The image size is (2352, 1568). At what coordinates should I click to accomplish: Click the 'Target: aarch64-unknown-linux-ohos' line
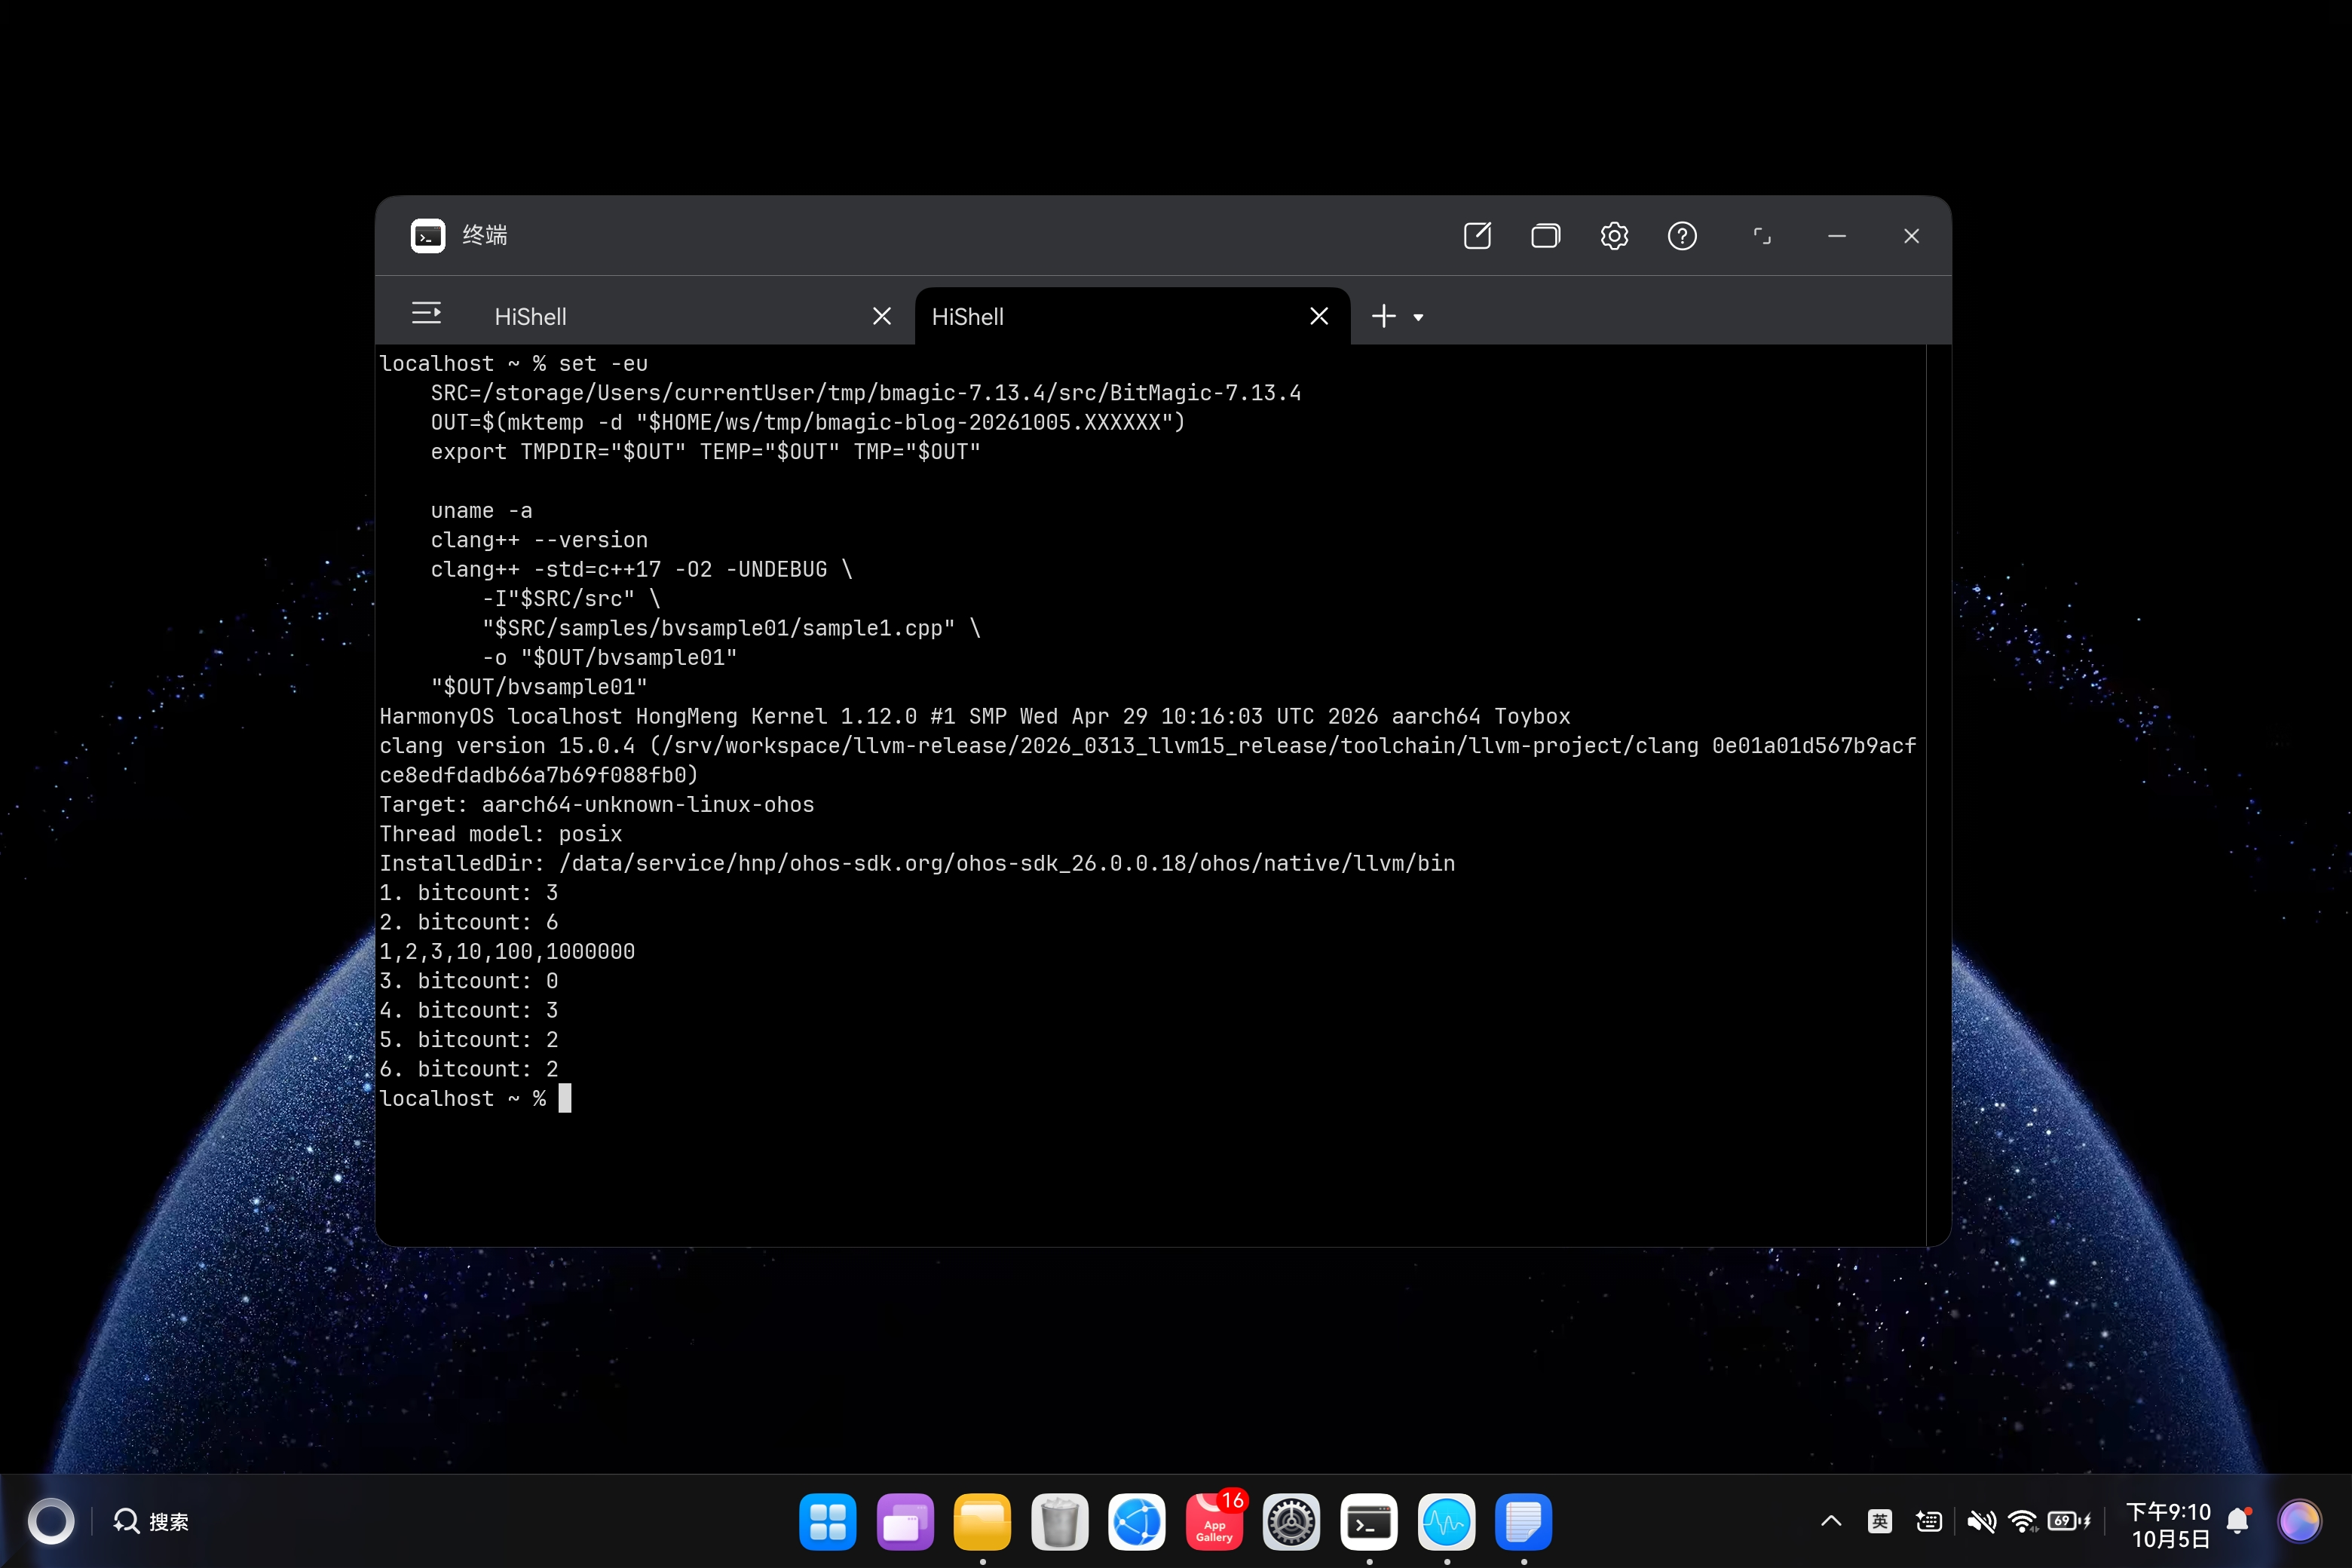click(597, 804)
